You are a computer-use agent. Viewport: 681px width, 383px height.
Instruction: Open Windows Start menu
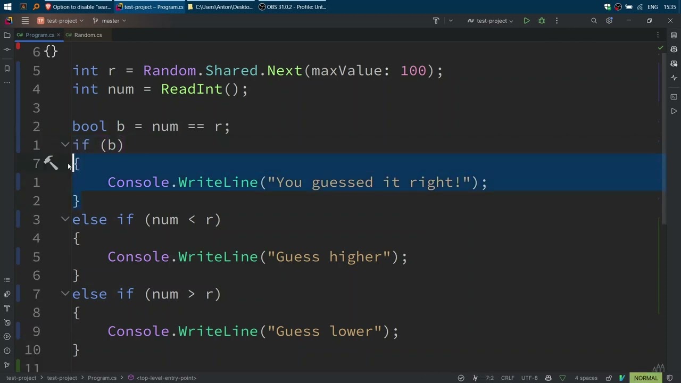7,7
